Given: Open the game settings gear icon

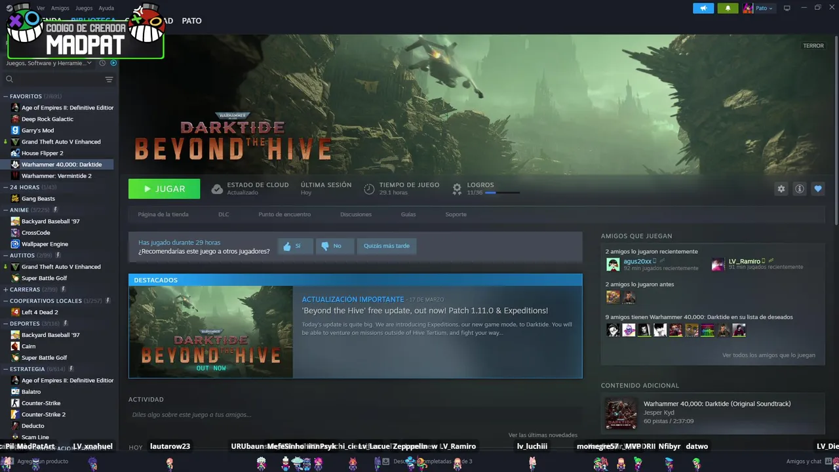Looking at the screenshot, I should coord(781,189).
